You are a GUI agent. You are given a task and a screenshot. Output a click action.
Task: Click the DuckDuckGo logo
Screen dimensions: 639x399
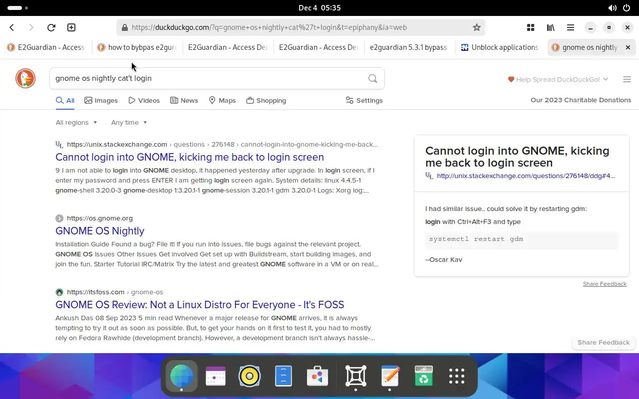click(25, 78)
